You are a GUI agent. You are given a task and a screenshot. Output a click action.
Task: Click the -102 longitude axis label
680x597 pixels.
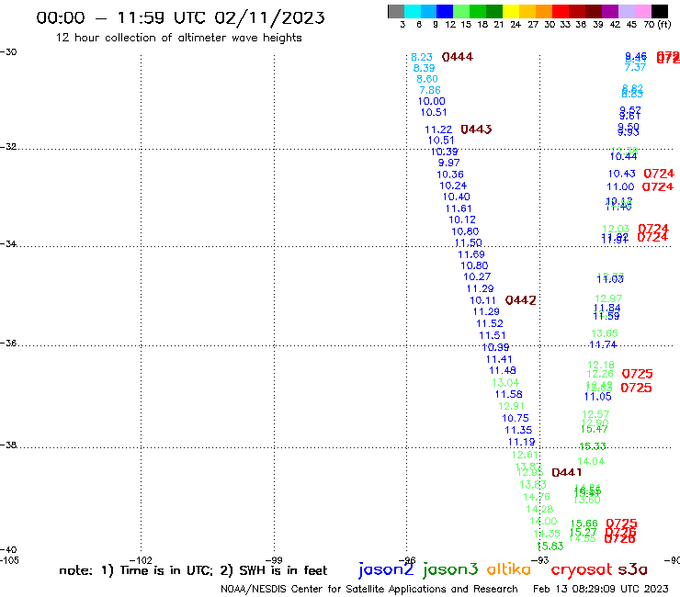(x=141, y=560)
